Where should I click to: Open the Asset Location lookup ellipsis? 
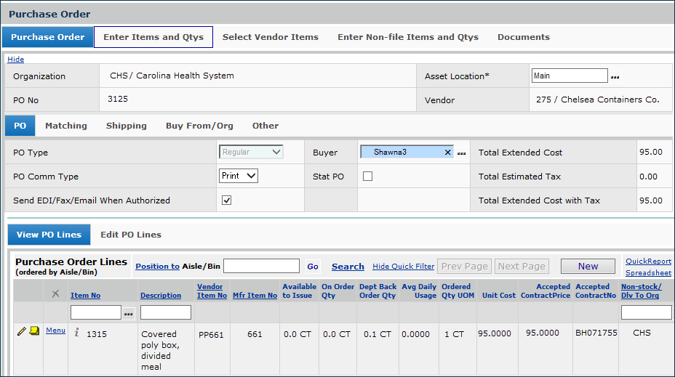coord(615,76)
